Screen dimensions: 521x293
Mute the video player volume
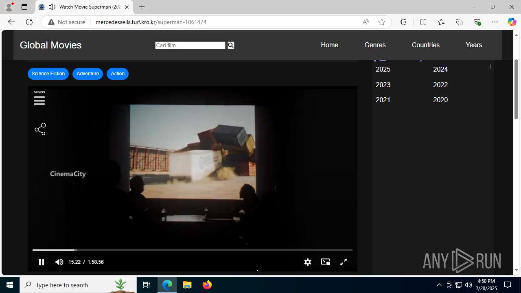point(59,262)
